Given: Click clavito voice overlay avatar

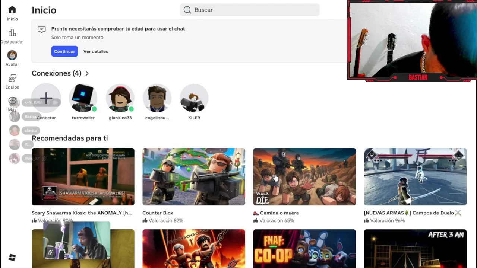Looking at the screenshot, I should 15,131.
